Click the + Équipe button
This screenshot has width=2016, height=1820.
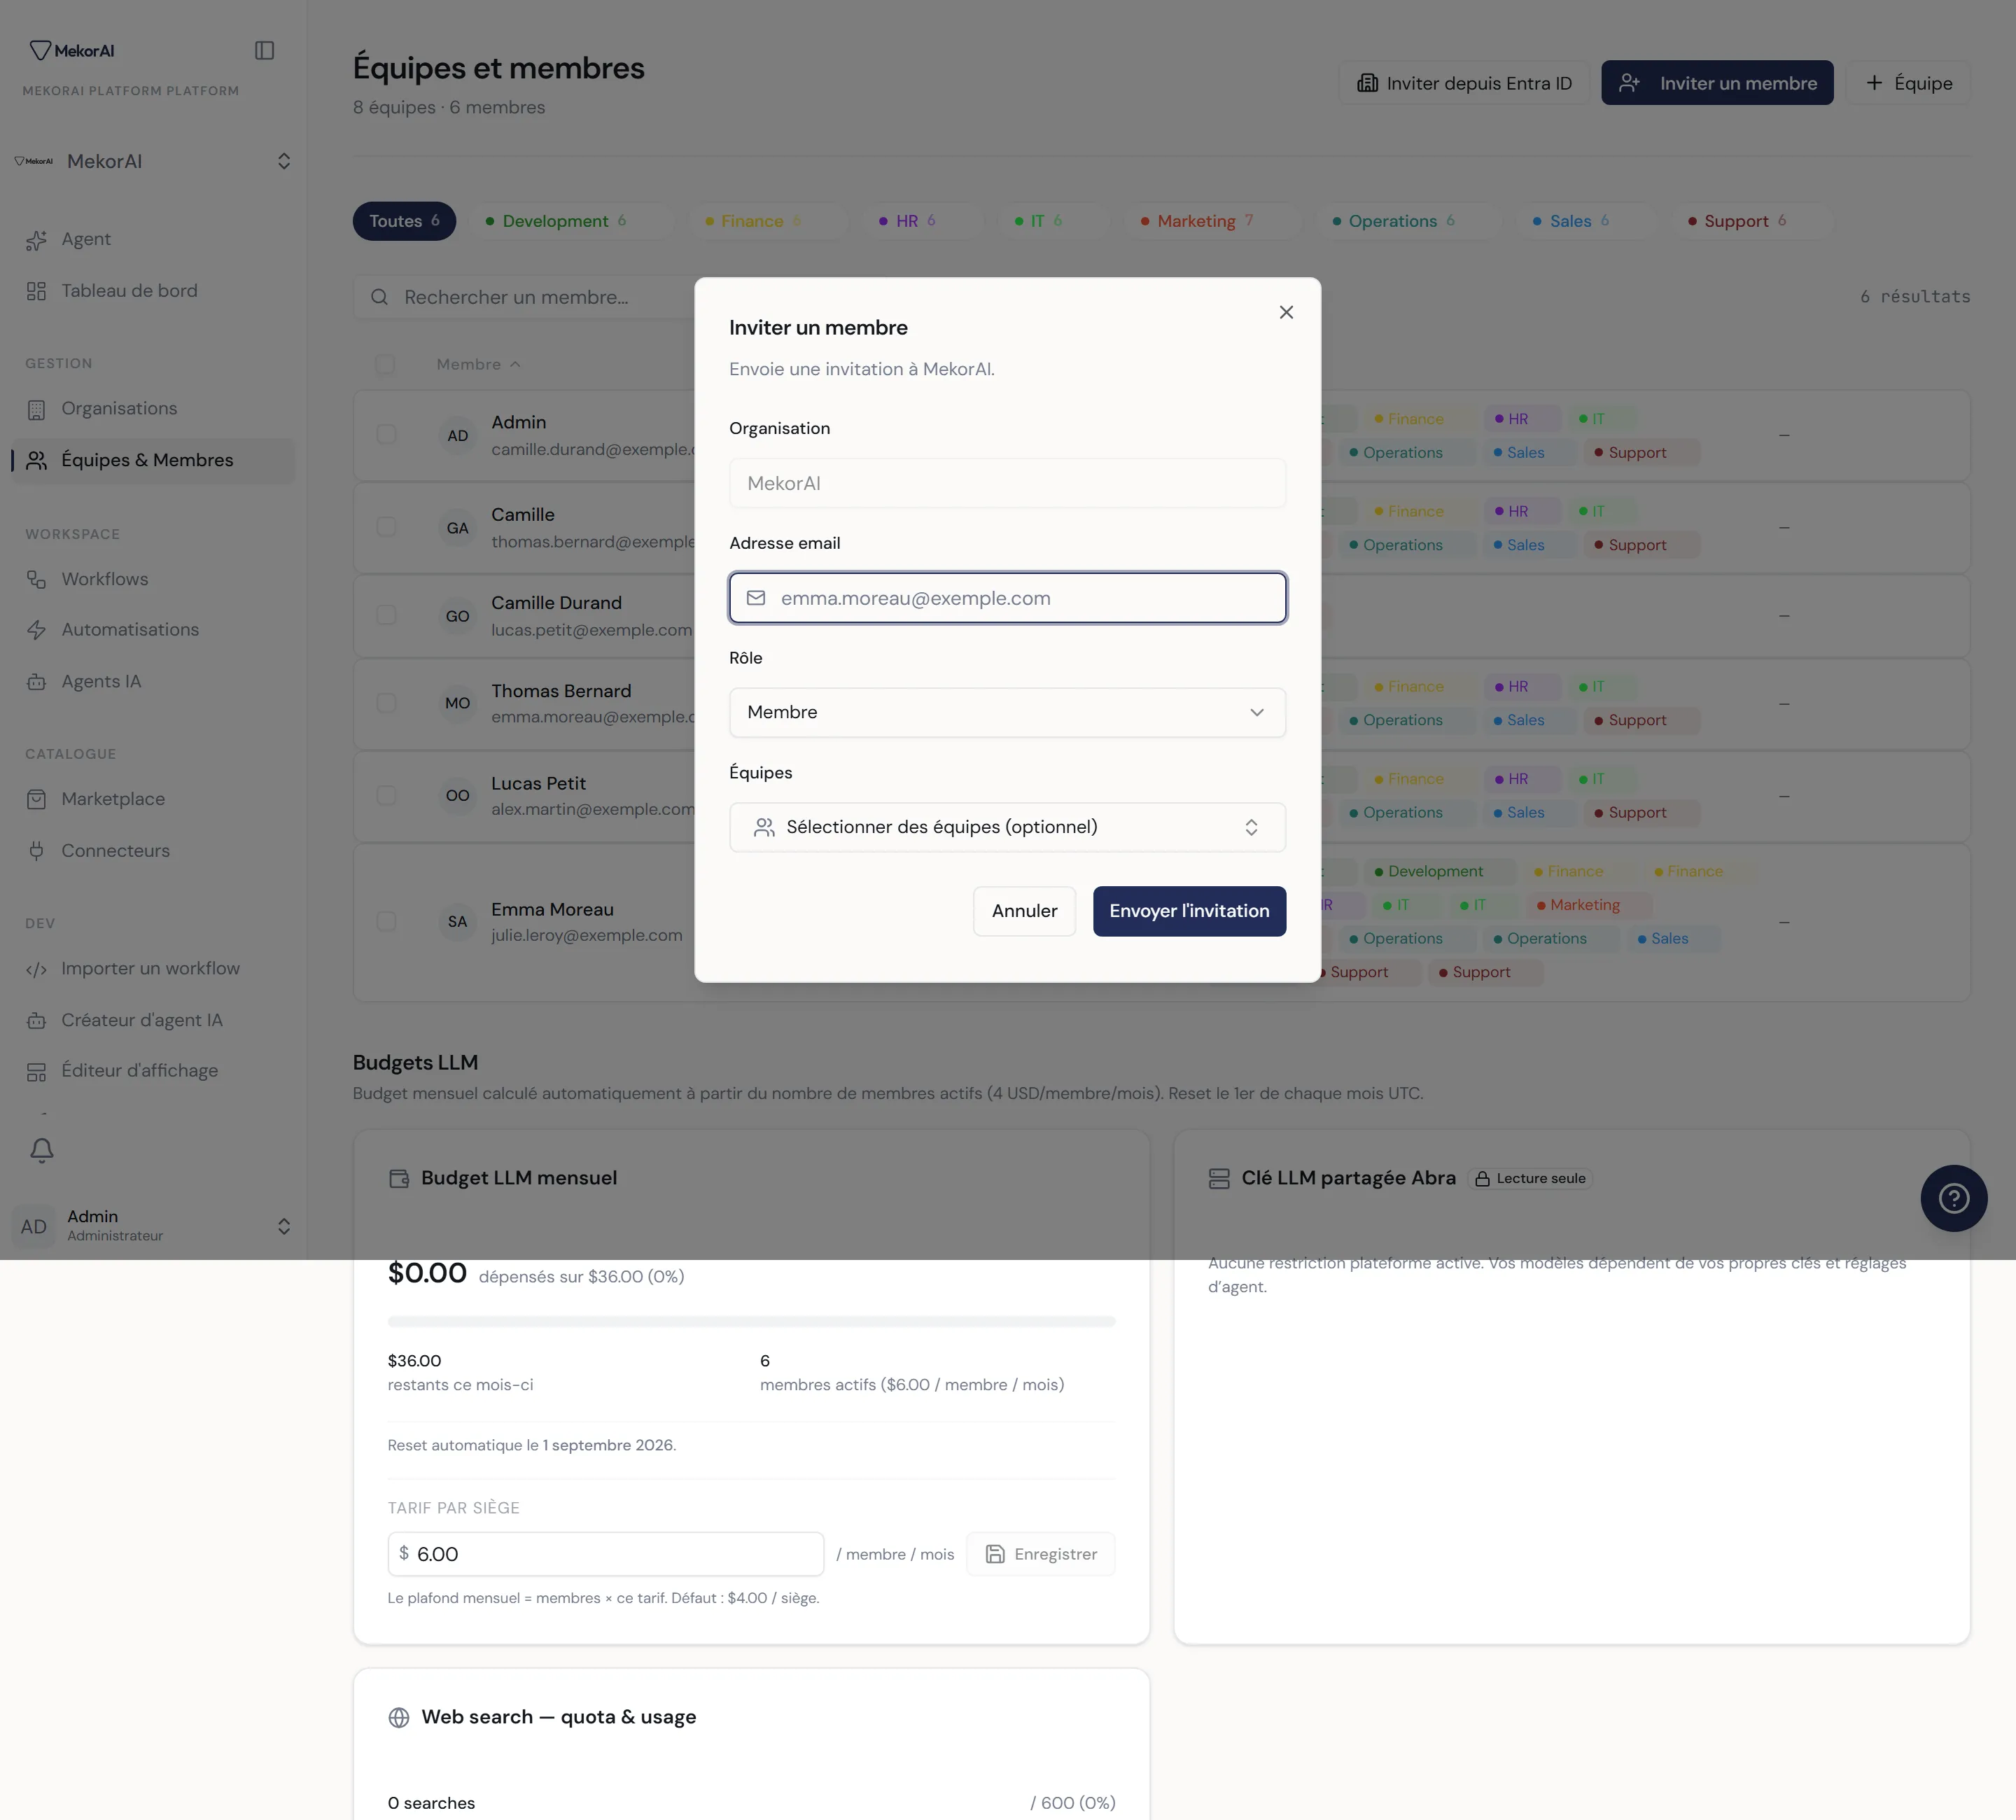tap(1908, 83)
